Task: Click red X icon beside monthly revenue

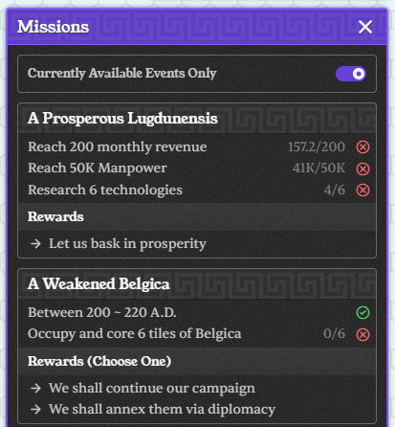Action: coord(362,147)
